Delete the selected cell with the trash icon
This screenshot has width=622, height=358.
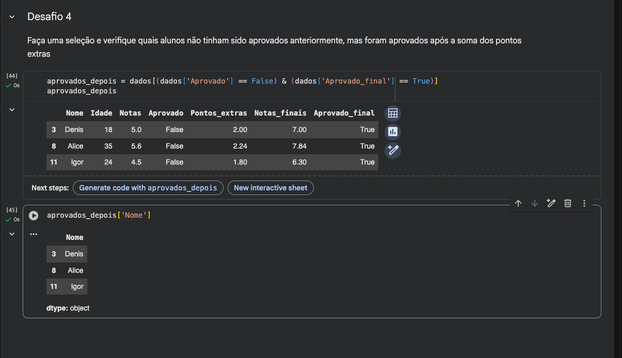pos(568,203)
